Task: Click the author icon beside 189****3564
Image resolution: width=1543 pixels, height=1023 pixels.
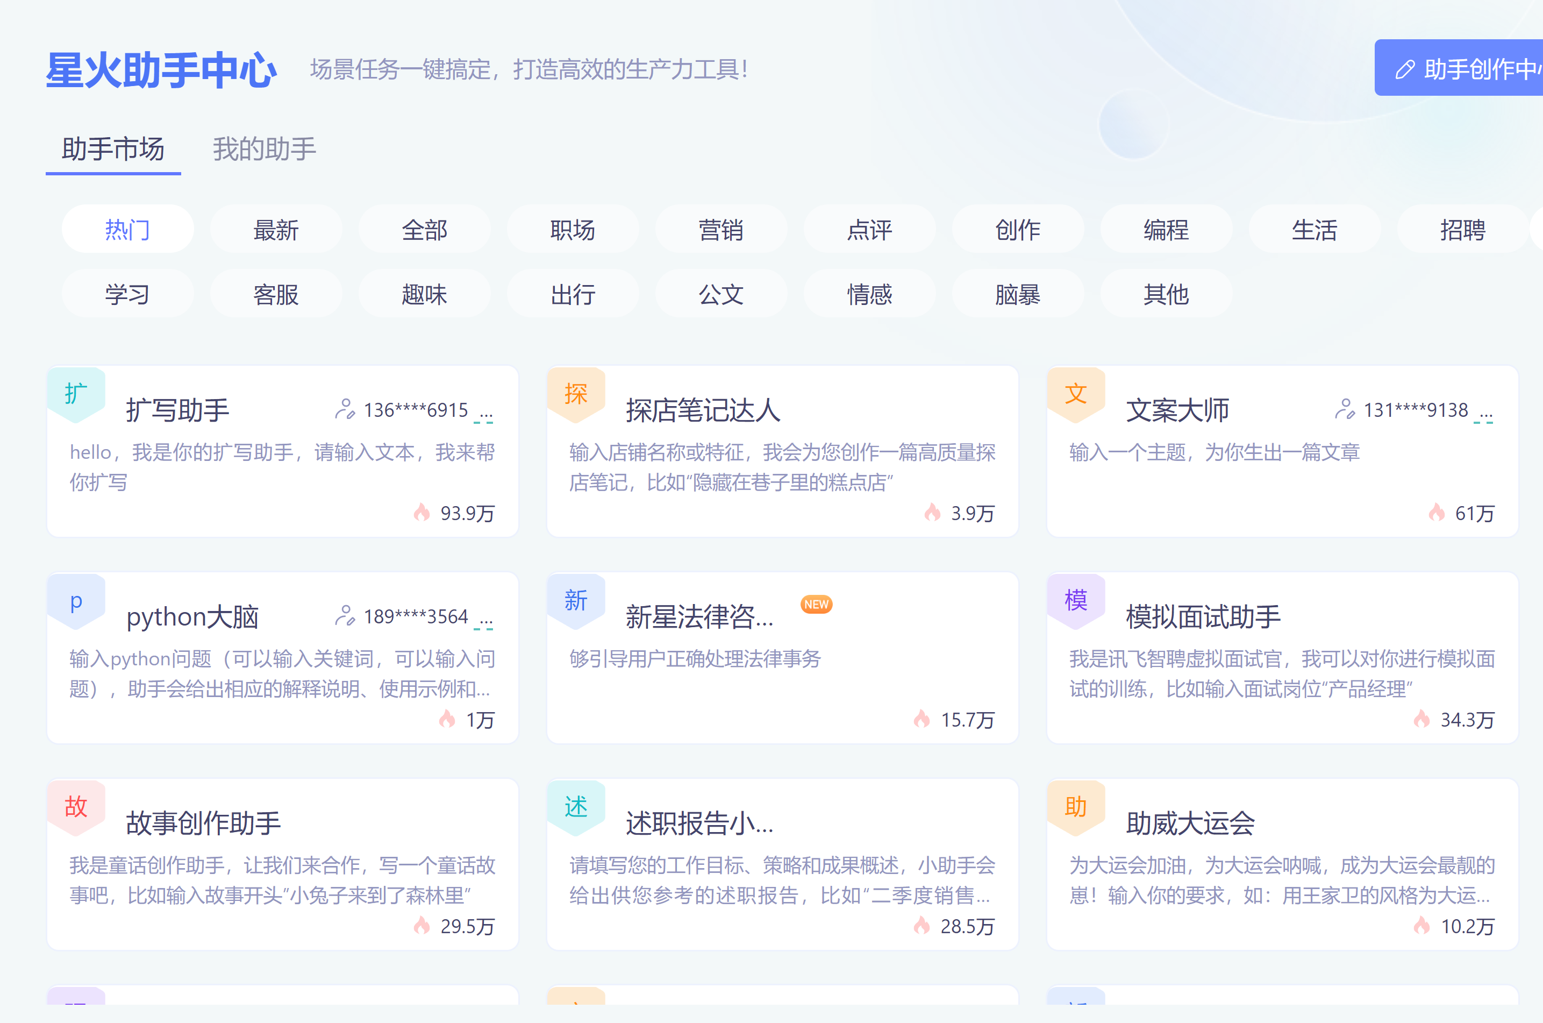Action: click(345, 616)
